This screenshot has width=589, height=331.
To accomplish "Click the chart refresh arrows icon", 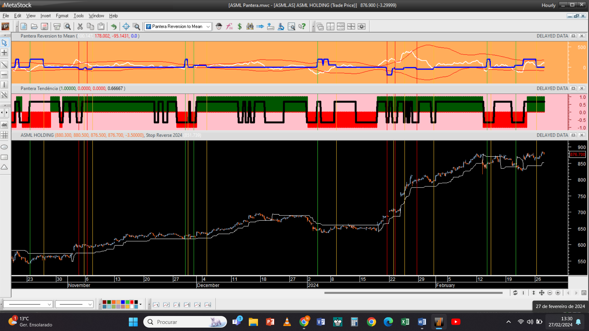I will click(x=515, y=293).
